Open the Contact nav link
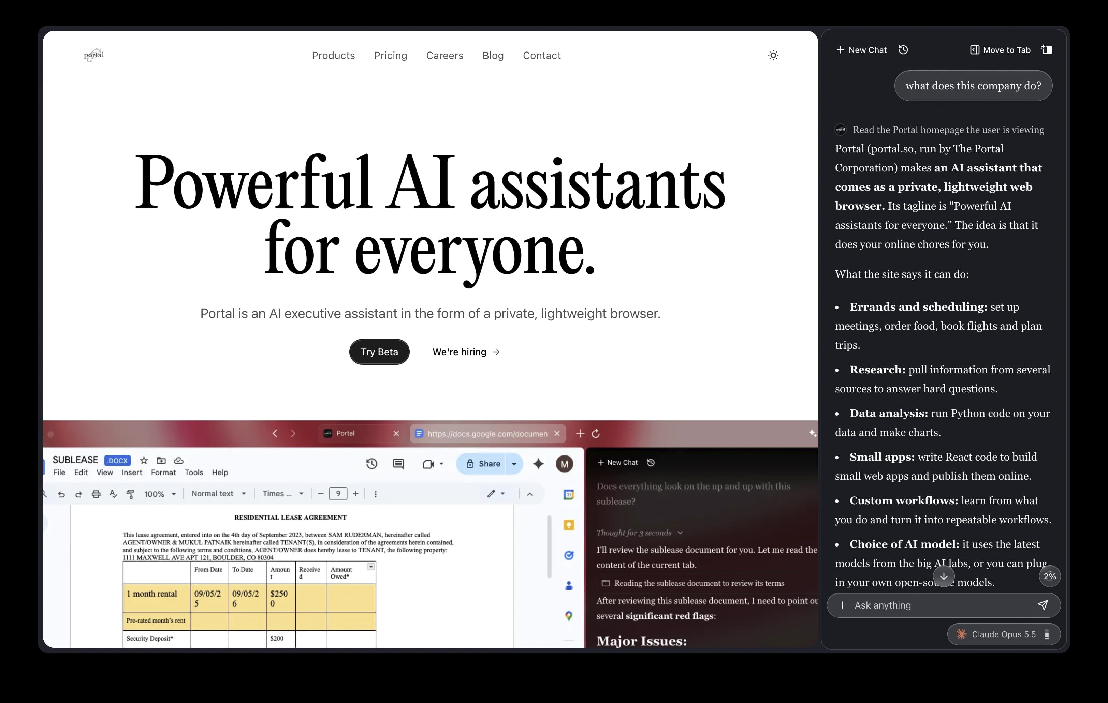1108x703 pixels. tap(542, 56)
